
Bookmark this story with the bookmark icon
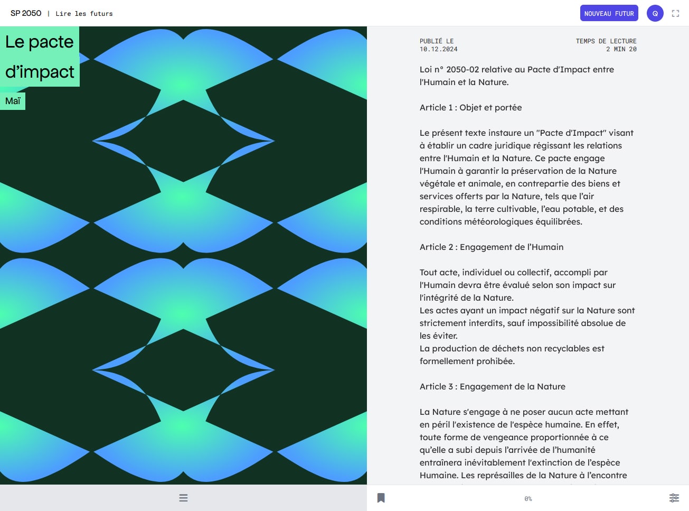(x=381, y=498)
